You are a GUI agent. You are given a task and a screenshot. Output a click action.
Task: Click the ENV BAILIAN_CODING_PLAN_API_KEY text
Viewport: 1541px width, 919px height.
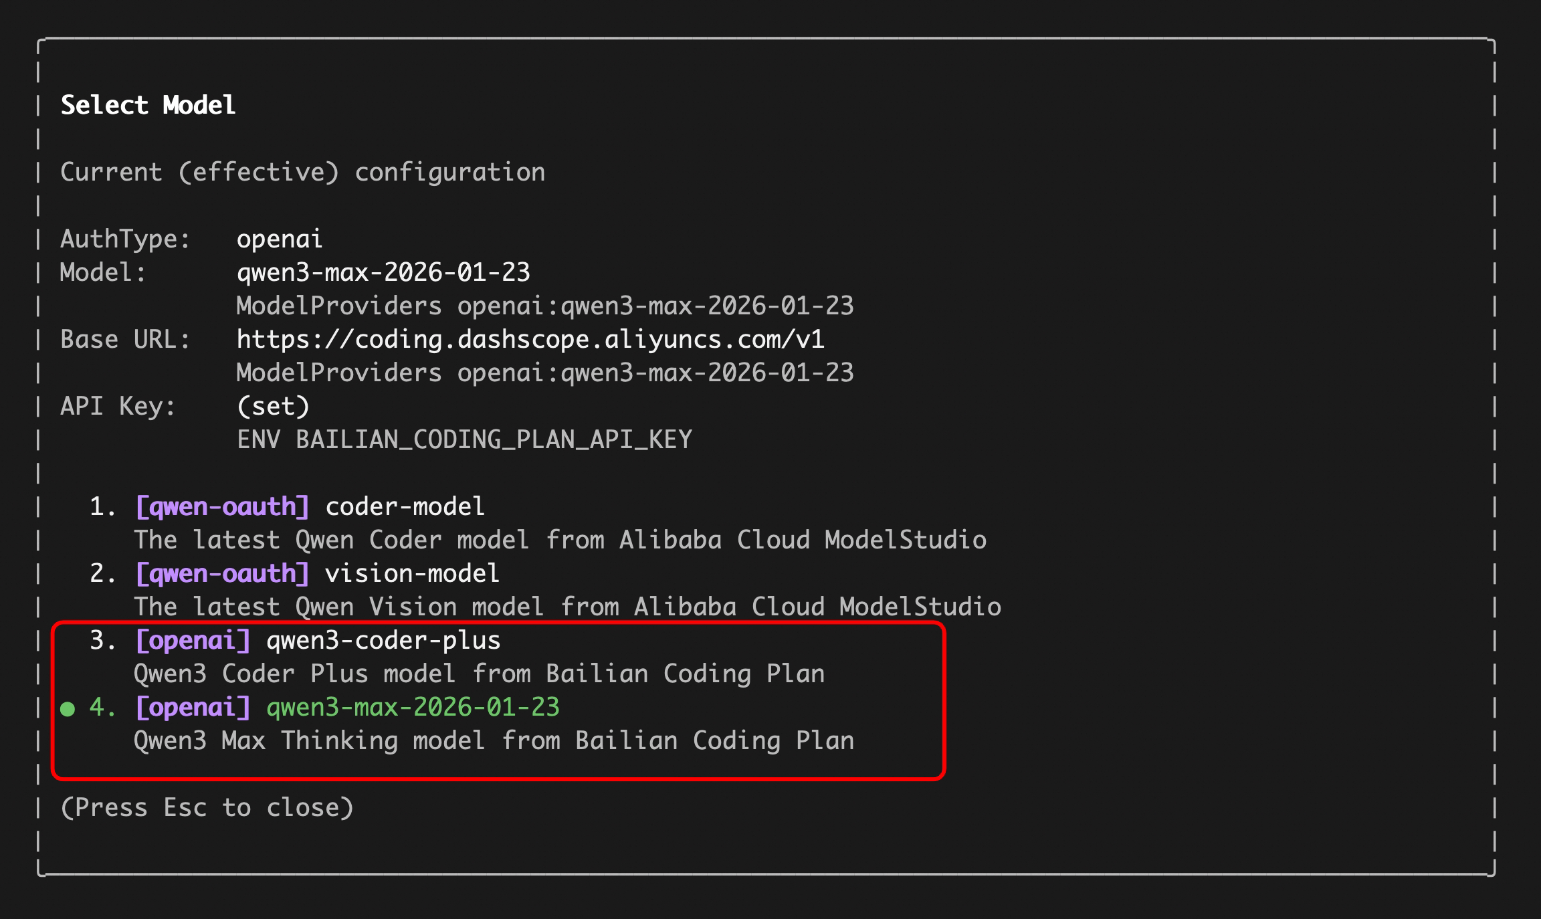pyautogui.click(x=464, y=440)
